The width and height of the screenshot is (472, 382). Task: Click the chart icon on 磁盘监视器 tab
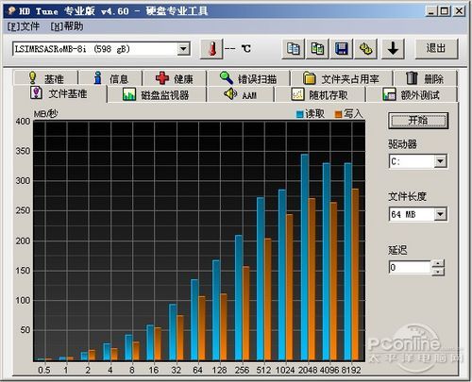pyautogui.click(x=129, y=94)
